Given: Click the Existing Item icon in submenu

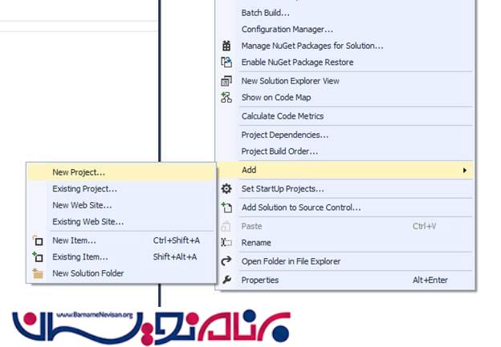Looking at the screenshot, I should tap(37, 257).
